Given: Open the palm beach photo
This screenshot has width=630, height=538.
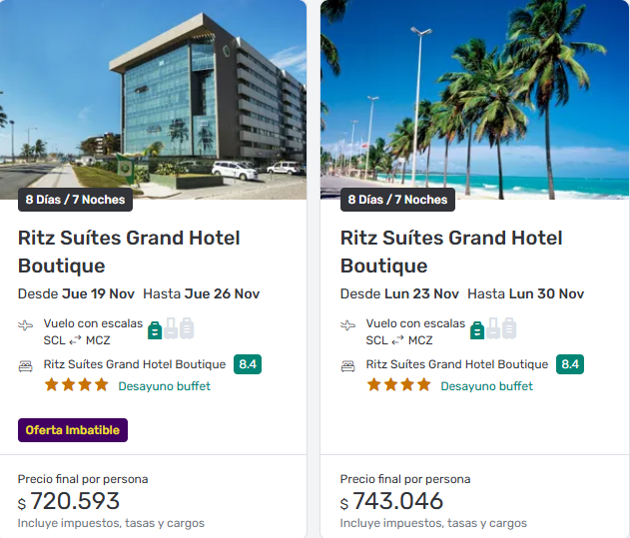Looking at the screenshot, I should (475, 100).
